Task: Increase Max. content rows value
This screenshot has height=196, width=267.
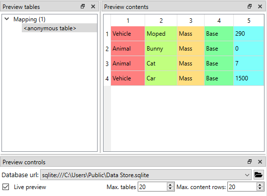Action: coord(260,185)
